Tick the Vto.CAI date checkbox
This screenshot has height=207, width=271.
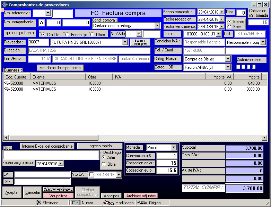pyautogui.click(x=91, y=175)
